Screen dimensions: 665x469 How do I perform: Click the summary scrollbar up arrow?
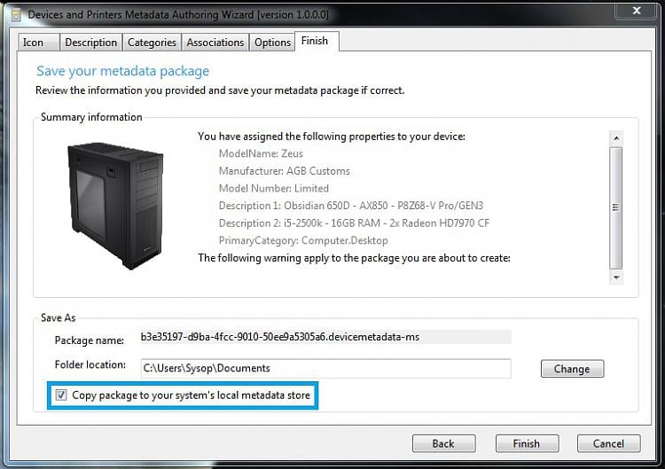pyautogui.click(x=616, y=137)
